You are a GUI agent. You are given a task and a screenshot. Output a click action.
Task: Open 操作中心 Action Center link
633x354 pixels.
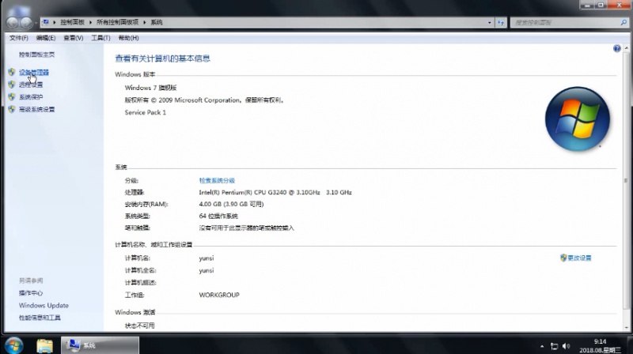click(31, 293)
